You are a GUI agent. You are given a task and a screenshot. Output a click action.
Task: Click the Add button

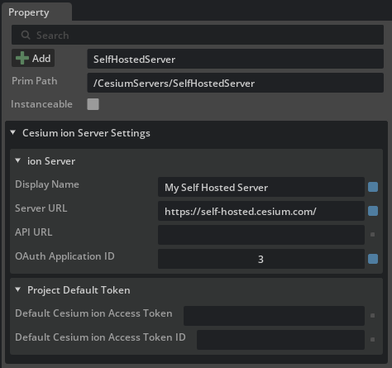[x=33, y=58]
